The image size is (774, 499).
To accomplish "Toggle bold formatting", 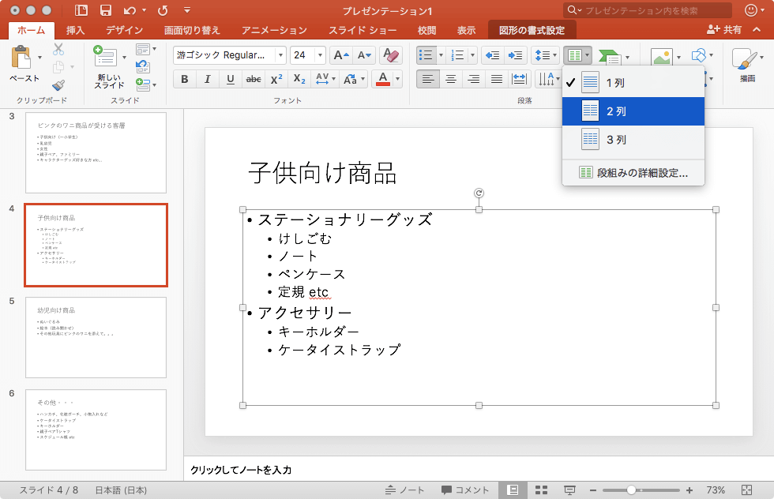I will [185, 79].
